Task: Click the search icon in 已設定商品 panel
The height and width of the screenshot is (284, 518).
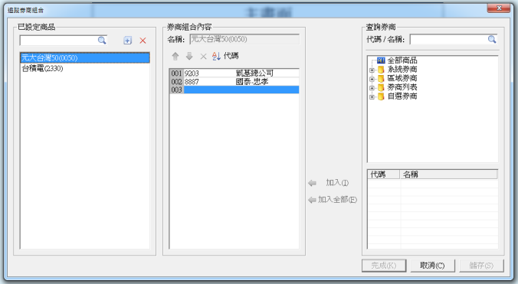Action: click(102, 41)
